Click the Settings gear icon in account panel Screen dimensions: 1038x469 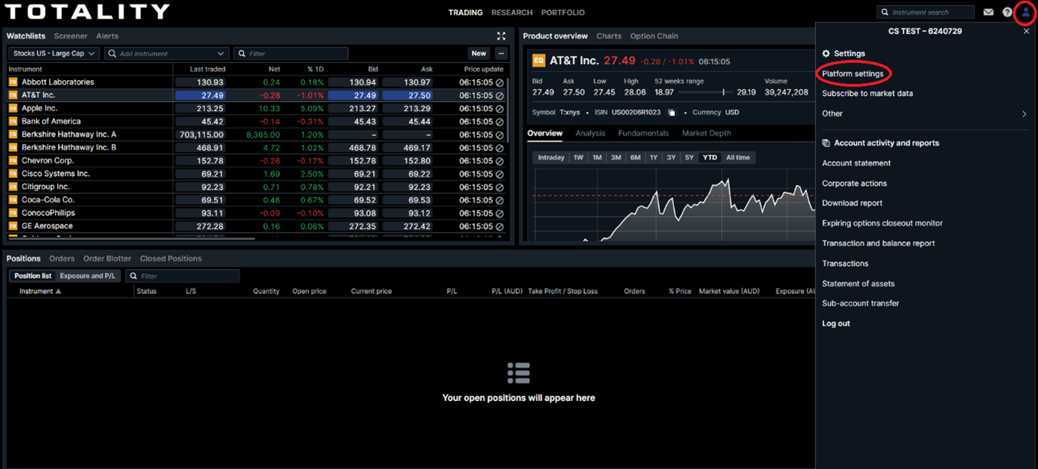point(826,54)
